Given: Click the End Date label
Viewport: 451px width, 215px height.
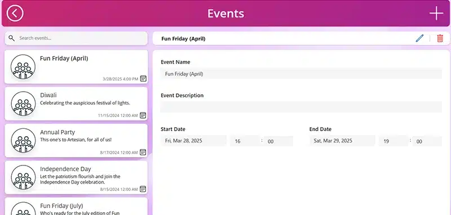Looking at the screenshot, I should [320, 129].
